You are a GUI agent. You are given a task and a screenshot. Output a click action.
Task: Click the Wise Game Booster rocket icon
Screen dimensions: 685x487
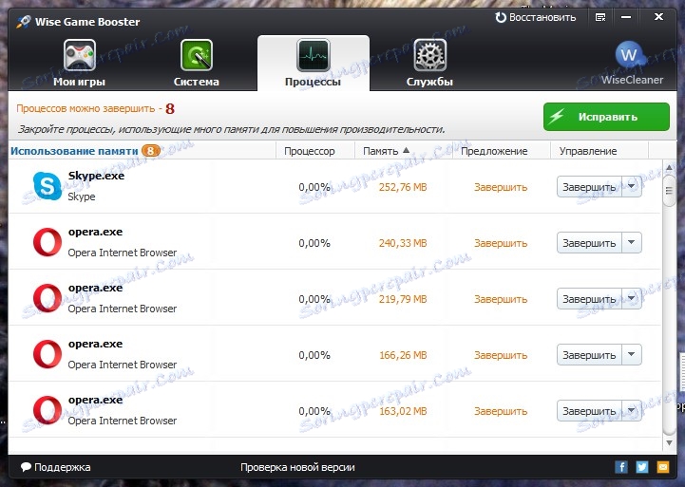(23, 22)
